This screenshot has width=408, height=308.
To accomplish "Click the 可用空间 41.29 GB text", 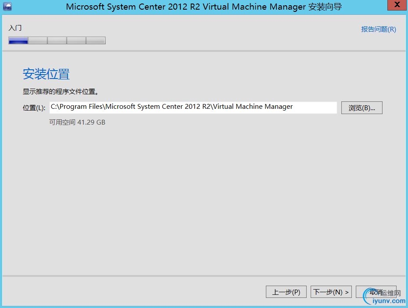I will click(x=77, y=122).
